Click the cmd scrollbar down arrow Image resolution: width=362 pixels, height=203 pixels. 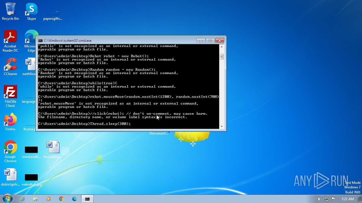[221, 127]
